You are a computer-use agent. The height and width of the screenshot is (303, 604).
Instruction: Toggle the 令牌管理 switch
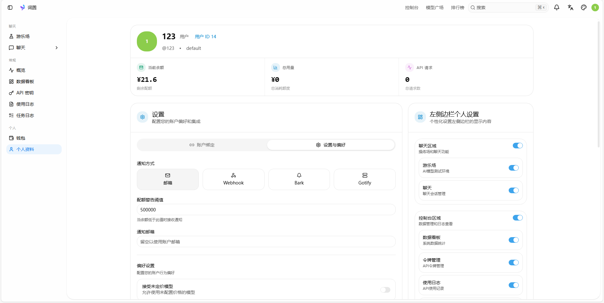pos(514,263)
